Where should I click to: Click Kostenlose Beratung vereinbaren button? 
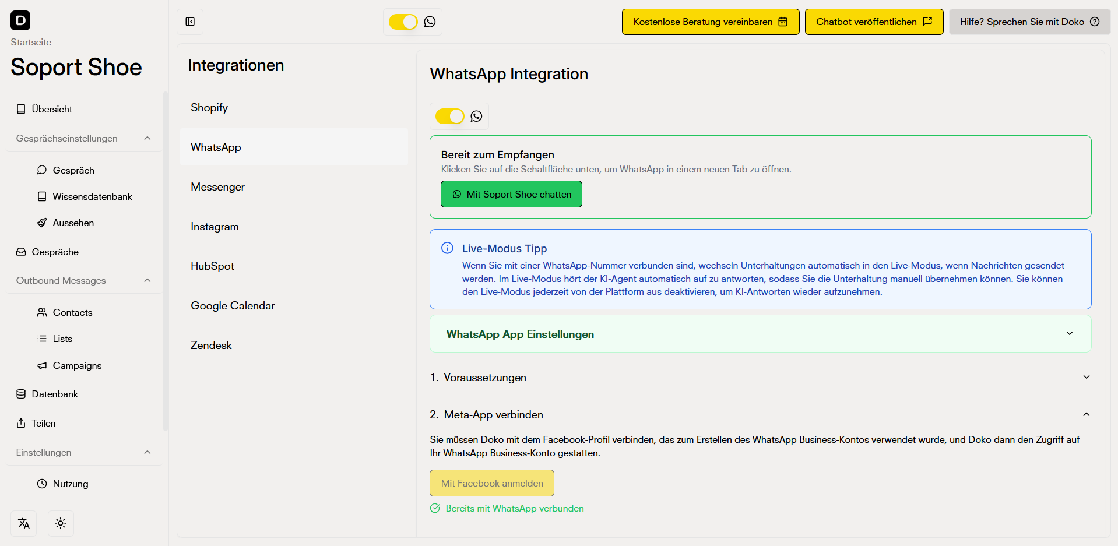pyautogui.click(x=711, y=22)
